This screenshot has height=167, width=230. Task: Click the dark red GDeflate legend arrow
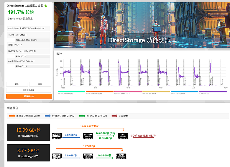point(115,116)
